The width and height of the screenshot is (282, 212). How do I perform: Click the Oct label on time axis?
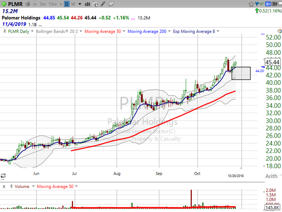197,173
